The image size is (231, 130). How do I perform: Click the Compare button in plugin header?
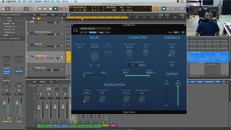(x=93, y=32)
